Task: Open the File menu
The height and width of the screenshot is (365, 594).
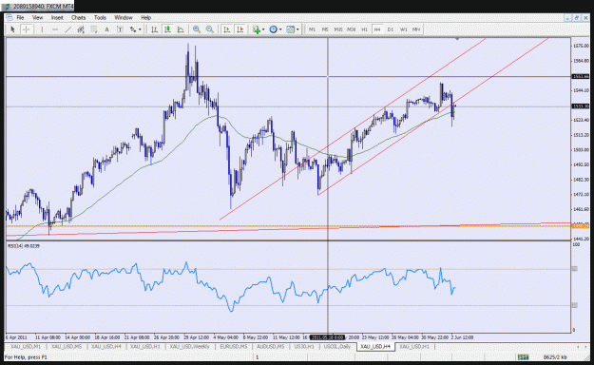Action: click(x=20, y=17)
